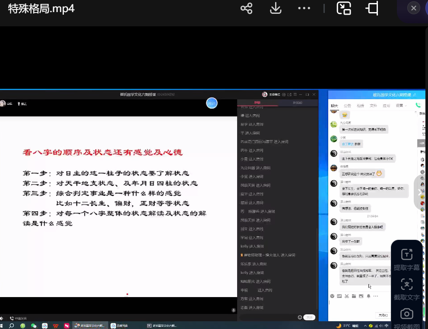Click the scissors screenshot icon in chat
428x329 pixels.
pos(346,296)
